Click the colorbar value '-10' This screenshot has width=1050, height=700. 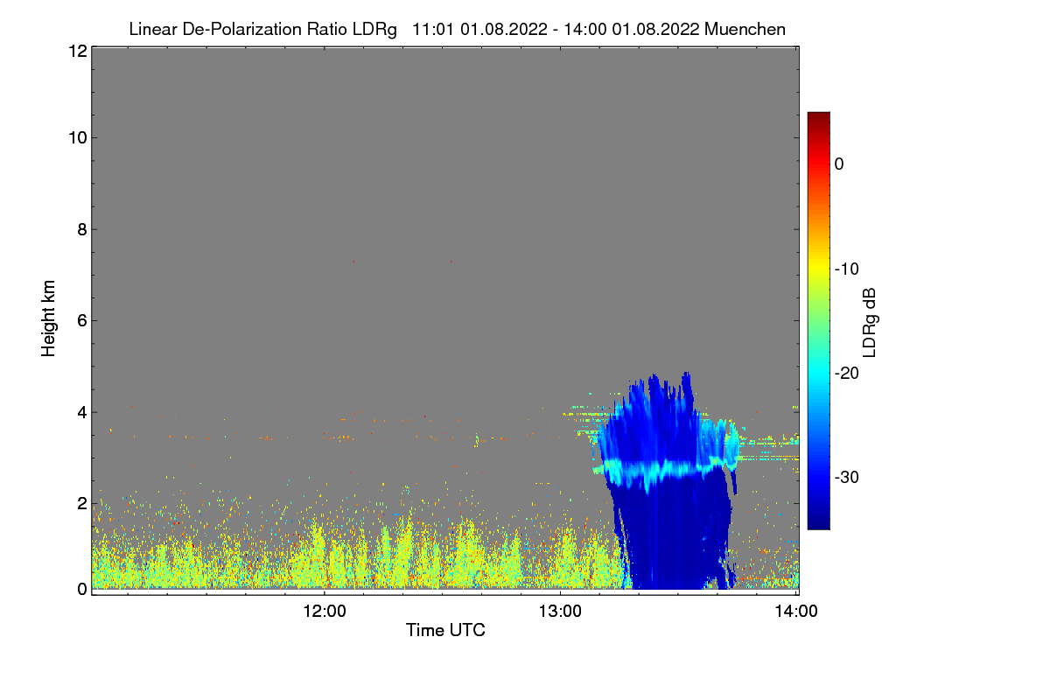pos(846,269)
